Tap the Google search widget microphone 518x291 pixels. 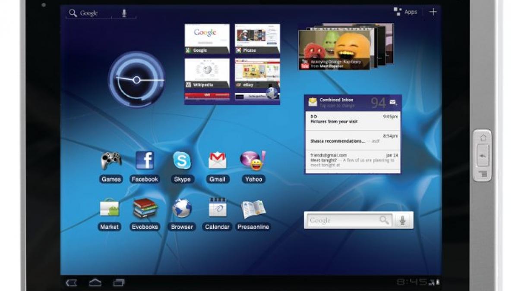[402, 220]
